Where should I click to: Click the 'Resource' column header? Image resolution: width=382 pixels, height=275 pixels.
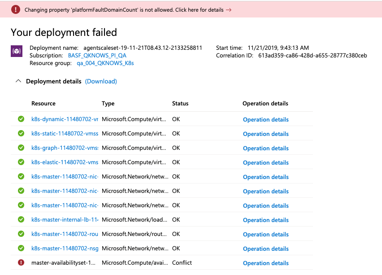coord(43,104)
